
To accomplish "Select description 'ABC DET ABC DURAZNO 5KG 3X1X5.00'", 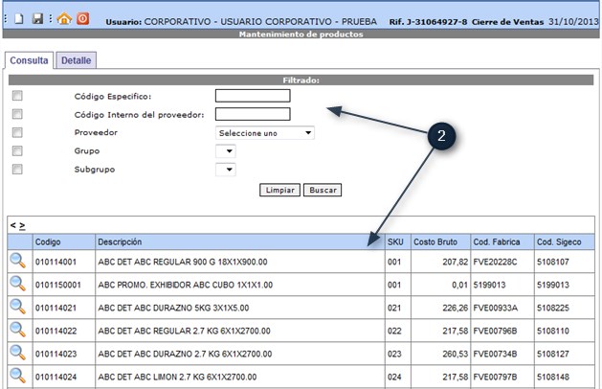I will tap(173, 309).
